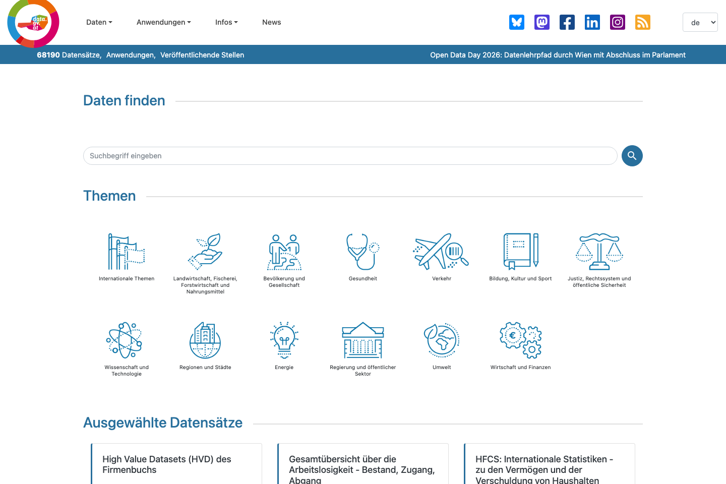Open the Mastodon social icon

coord(541,22)
